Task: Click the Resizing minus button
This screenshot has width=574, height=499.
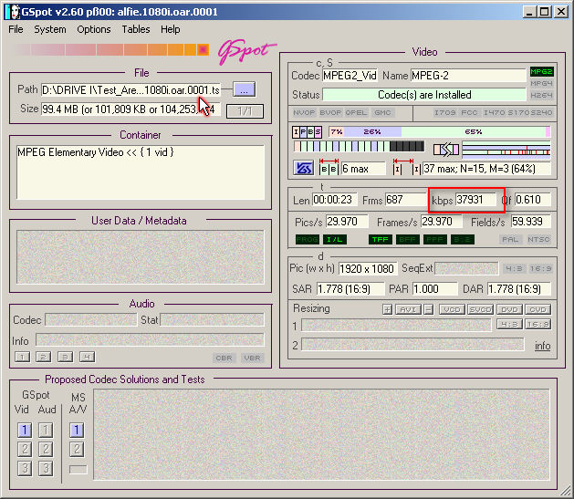Action: [429, 310]
